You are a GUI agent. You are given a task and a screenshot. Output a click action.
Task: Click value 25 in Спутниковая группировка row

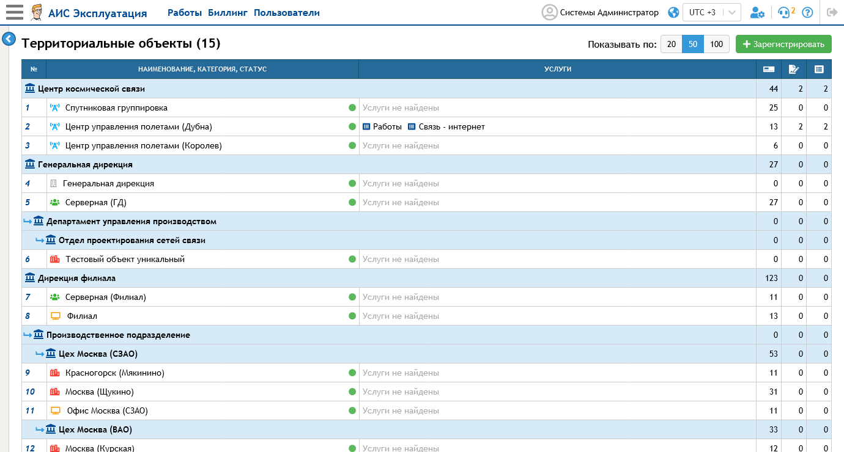point(774,108)
